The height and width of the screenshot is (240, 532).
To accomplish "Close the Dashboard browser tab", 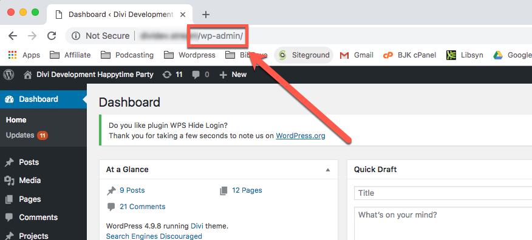I will click(183, 15).
